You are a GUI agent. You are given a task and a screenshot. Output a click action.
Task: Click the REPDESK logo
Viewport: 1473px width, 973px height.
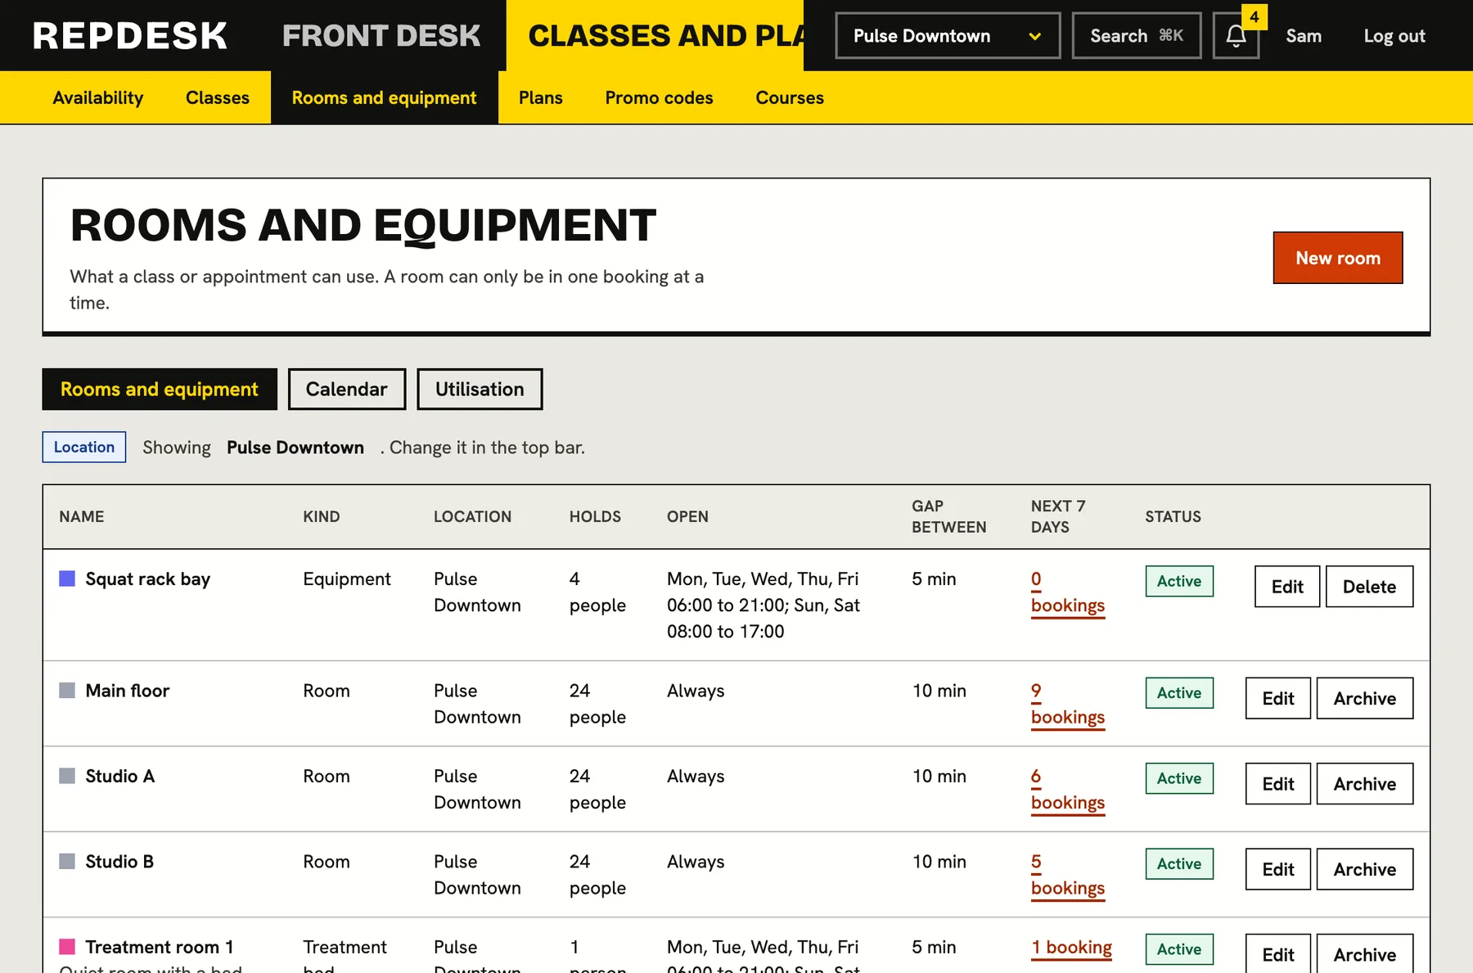[130, 36]
